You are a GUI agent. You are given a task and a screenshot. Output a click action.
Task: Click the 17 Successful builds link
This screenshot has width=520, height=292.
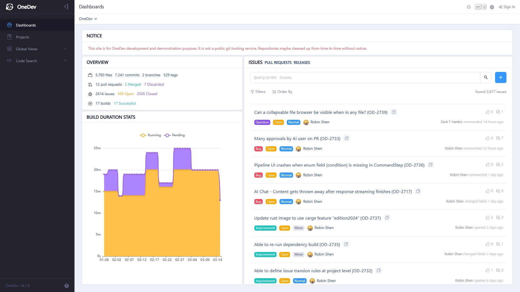click(x=125, y=103)
